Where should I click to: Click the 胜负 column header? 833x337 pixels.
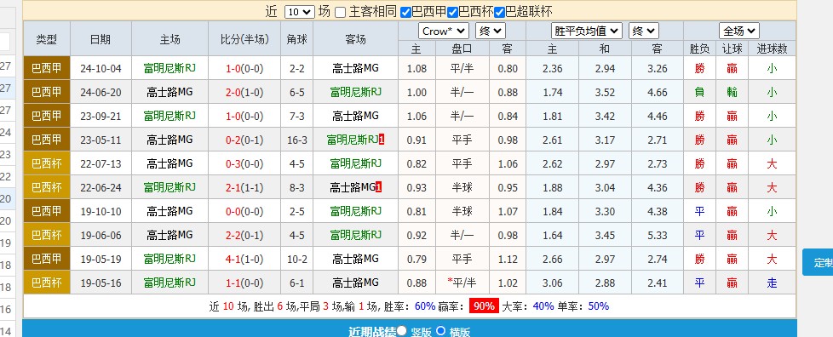(x=699, y=49)
